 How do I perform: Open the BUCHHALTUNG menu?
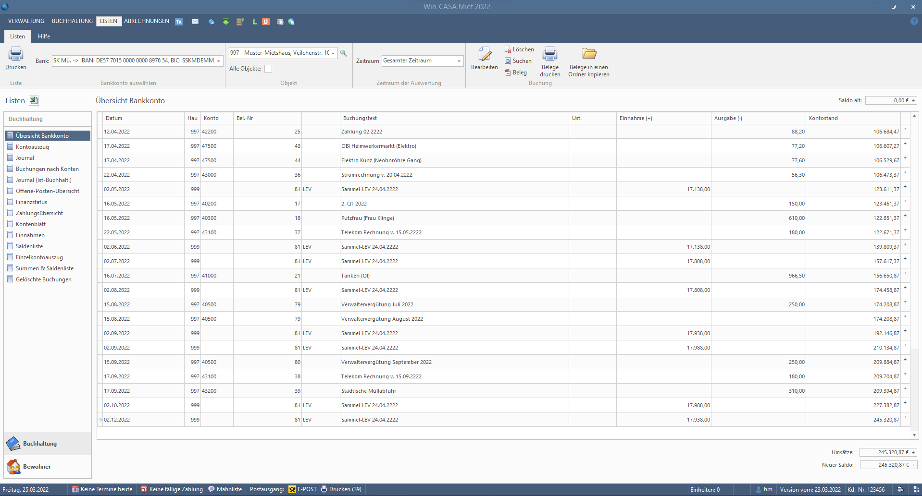72,21
